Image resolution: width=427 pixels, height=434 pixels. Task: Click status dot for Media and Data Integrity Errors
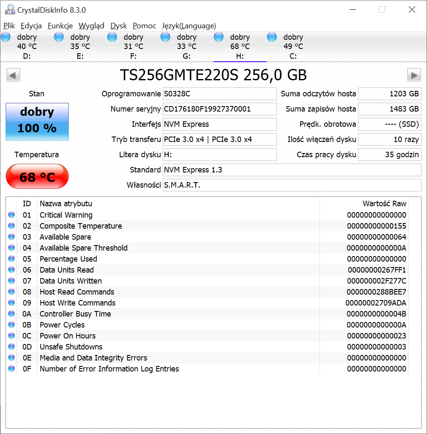(11, 358)
